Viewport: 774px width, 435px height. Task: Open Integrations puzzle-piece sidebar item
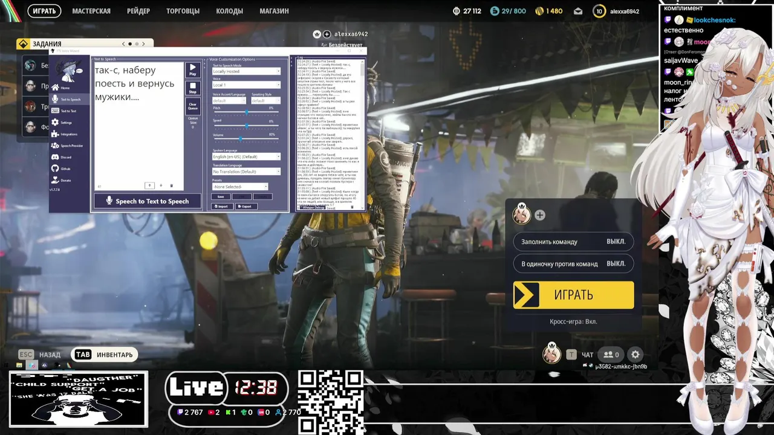point(68,134)
